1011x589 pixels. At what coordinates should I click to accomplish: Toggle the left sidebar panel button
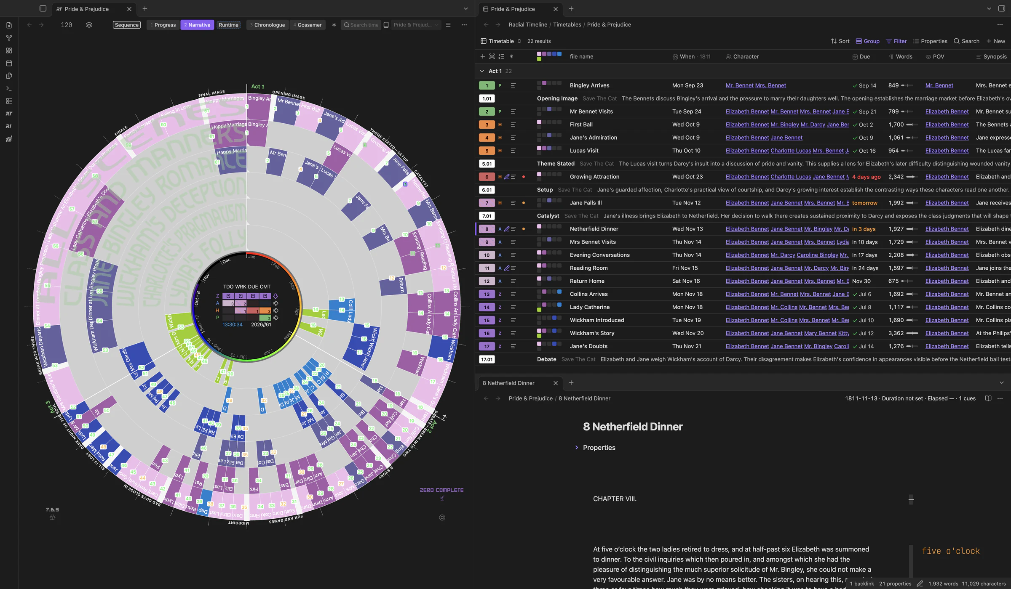coord(43,8)
